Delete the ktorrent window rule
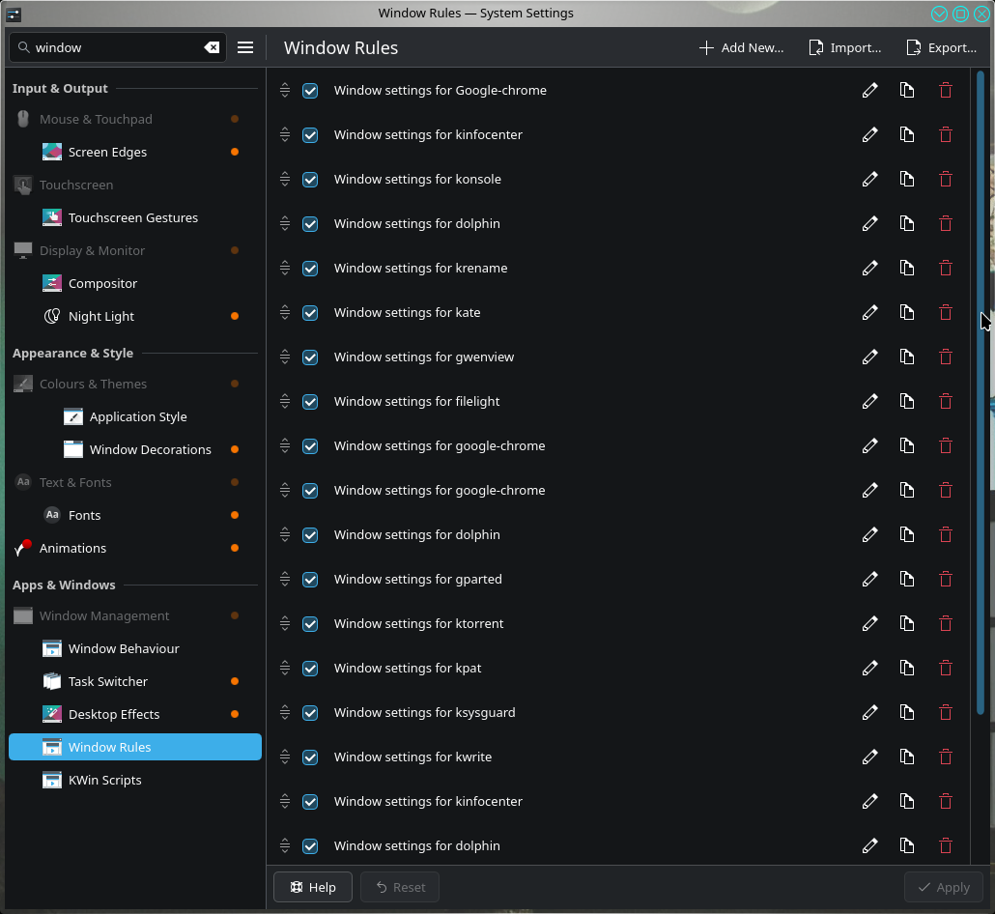The image size is (995, 914). (x=945, y=623)
